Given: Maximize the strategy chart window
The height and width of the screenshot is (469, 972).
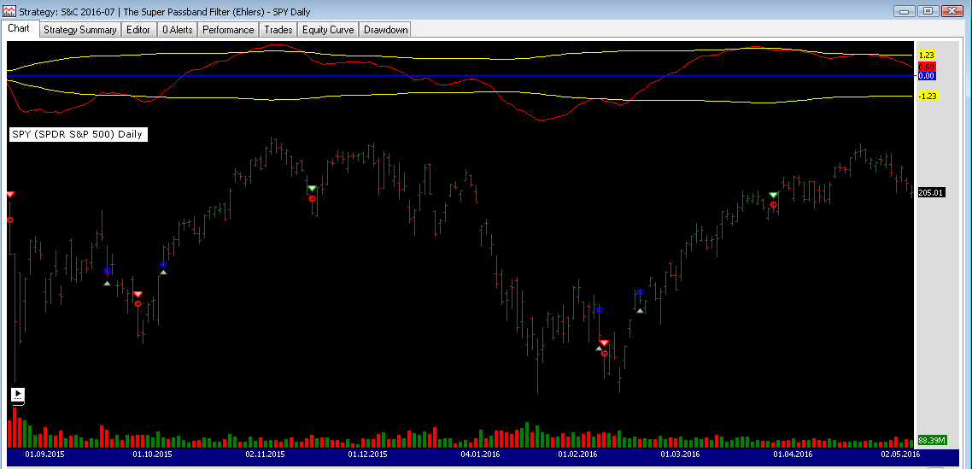Looking at the screenshot, I should (928, 10).
